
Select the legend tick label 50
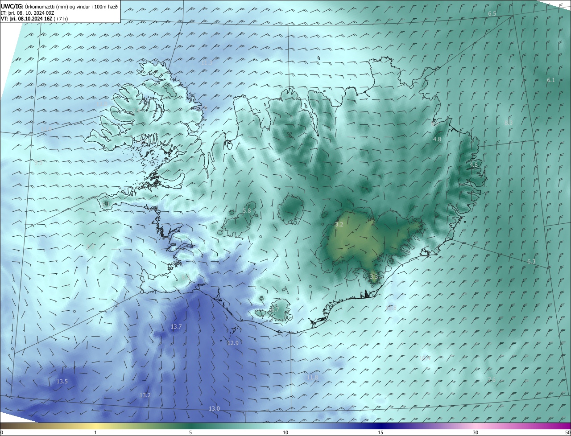[567, 432]
